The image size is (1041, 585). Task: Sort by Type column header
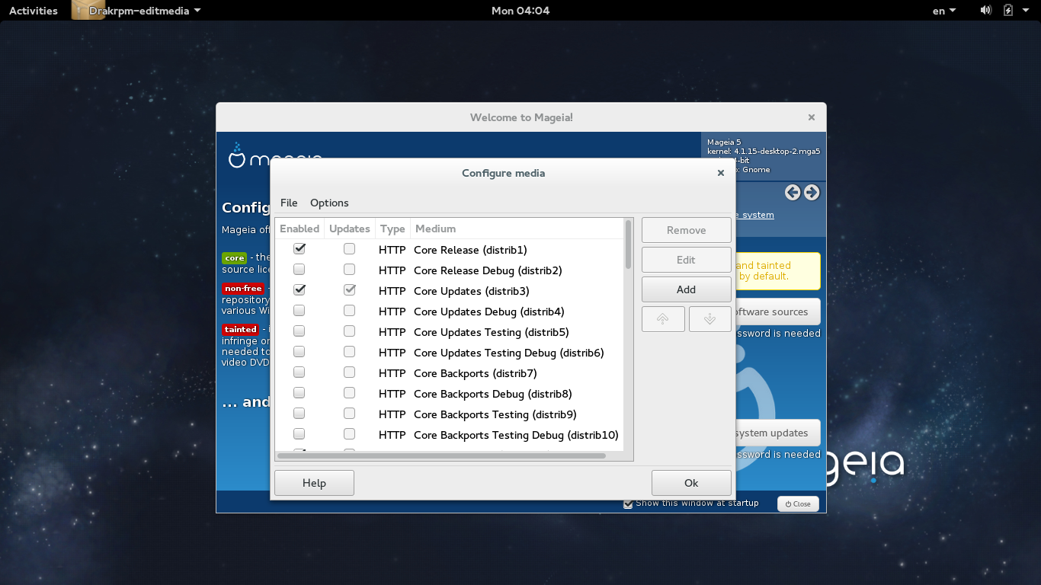[x=392, y=229]
